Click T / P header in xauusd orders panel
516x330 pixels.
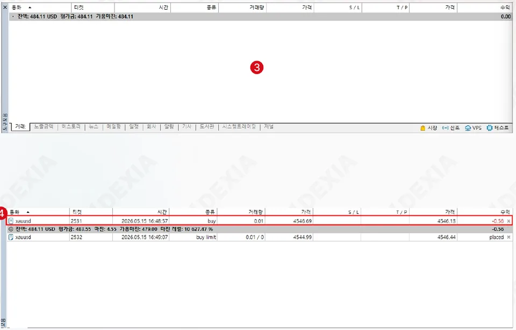pyautogui.click(x=385, y=212)
